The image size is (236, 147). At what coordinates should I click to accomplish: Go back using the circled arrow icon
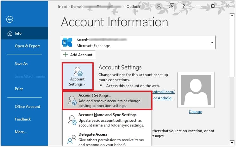pos(9,19)
